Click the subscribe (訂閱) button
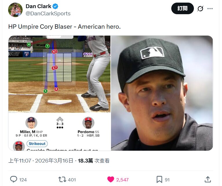Screen dimensions: 222x186 182,9
